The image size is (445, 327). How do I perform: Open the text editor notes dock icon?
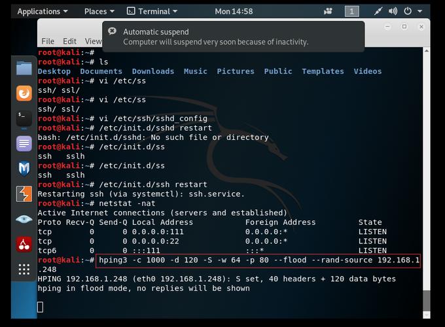pyautogui.click(x=24, y=143)
